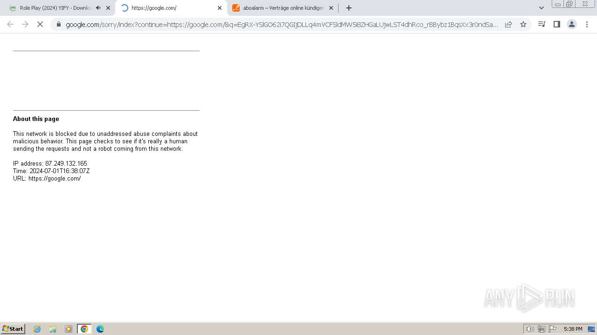
Task: Open the Windows Start menu
Action: point(13,329)
